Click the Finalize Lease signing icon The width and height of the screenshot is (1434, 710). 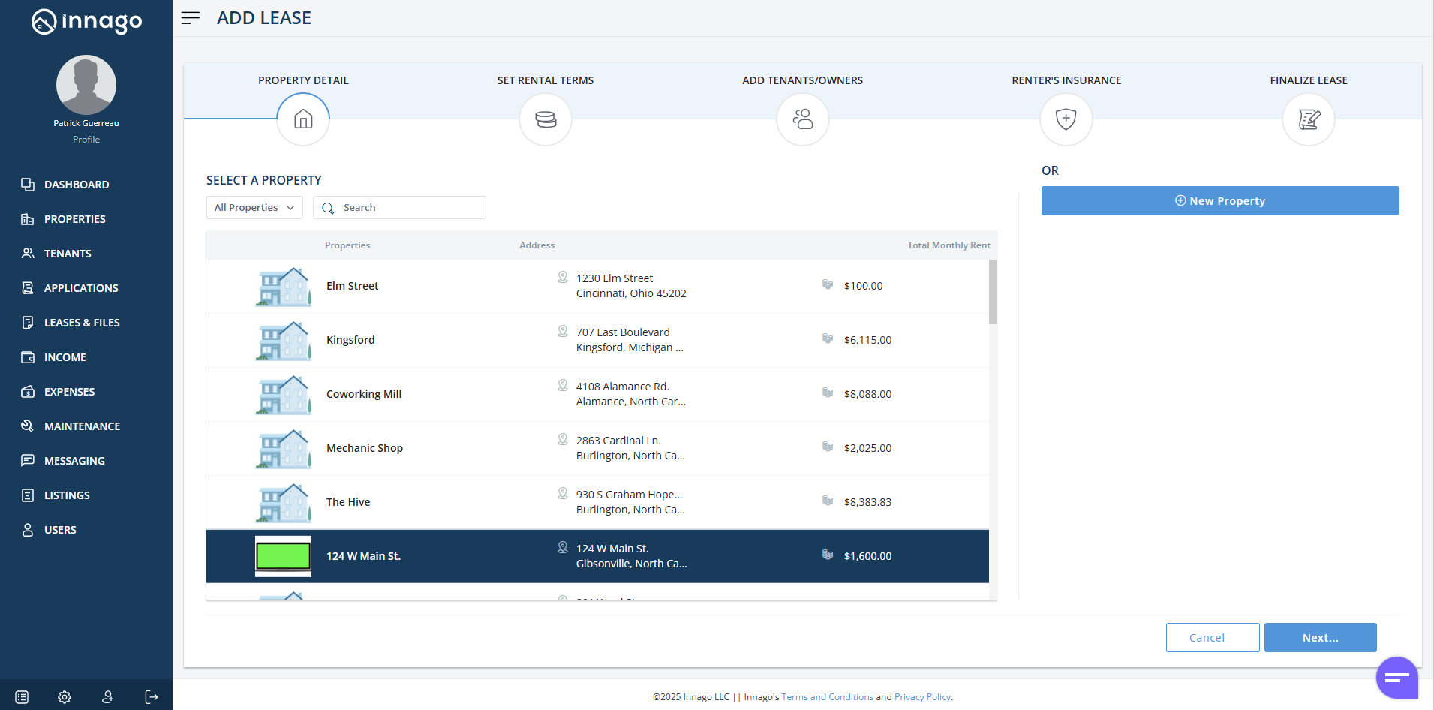point(1309,119)
